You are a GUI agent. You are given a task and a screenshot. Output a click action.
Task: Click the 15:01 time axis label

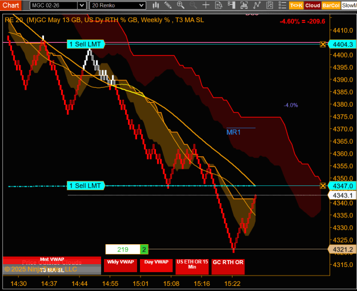tap(141, 284)
